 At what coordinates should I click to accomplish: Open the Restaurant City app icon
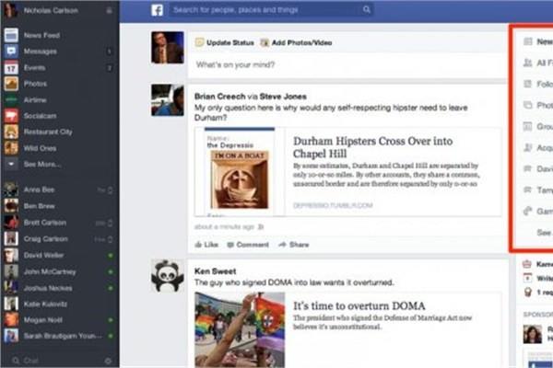(x=11, y=132)
